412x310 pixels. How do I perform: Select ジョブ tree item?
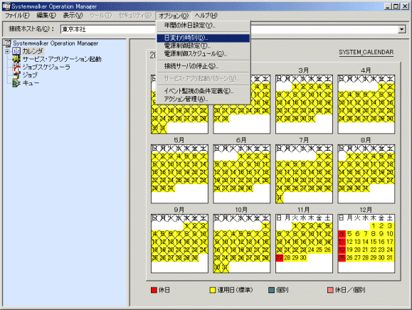pyautogui.click(x=30, y=75)
